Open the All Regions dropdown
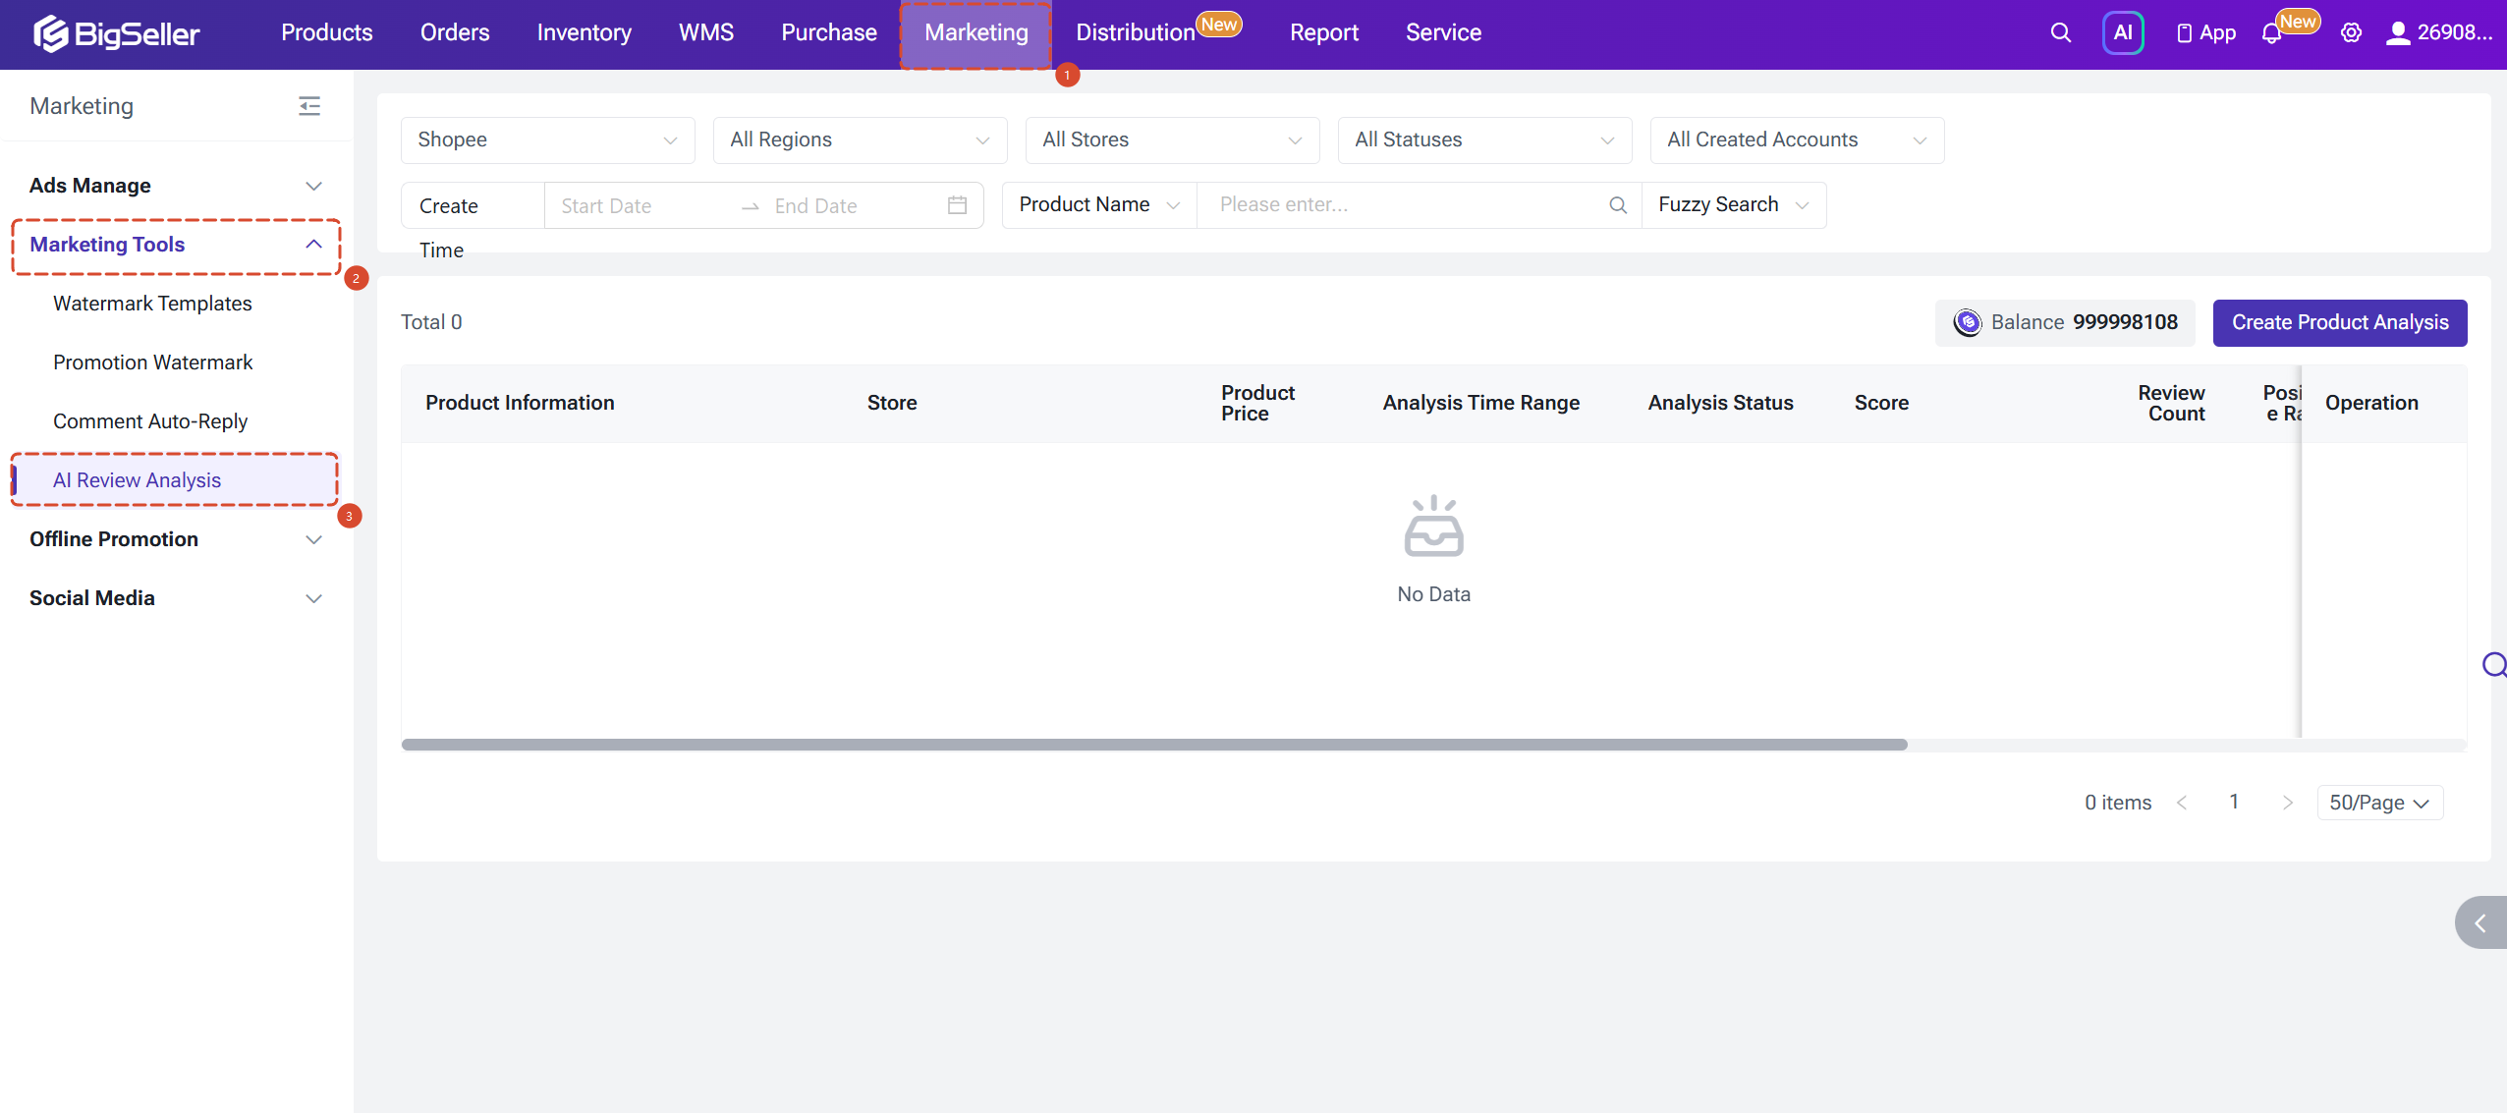Image resolution: width=2507 pixels, height=1113 pixels. click(x=861, y=139)
